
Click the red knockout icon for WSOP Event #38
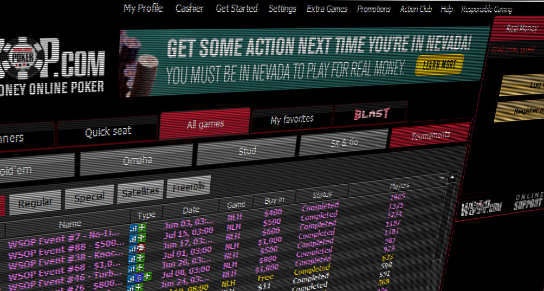[x=141, y=248]
